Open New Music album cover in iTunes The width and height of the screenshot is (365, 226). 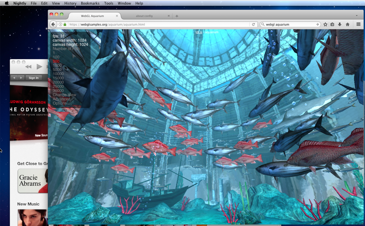pyautogui.click(x=33, y=217)
